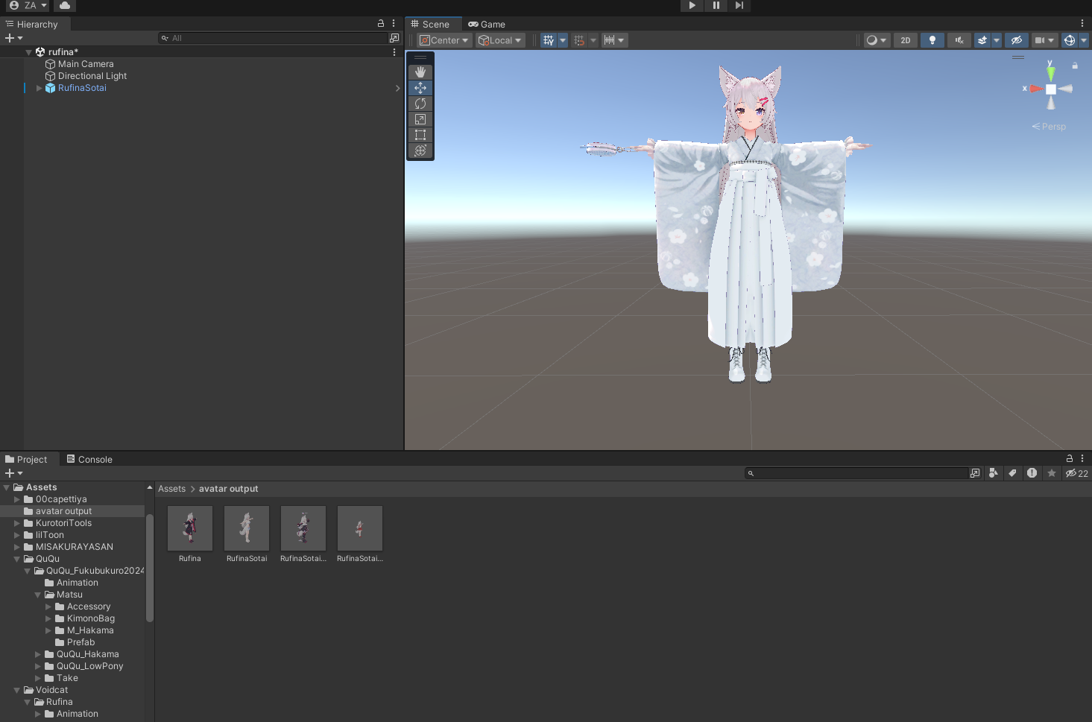
Task: Switch to the Console tab
Action: (x=89, y=460)
